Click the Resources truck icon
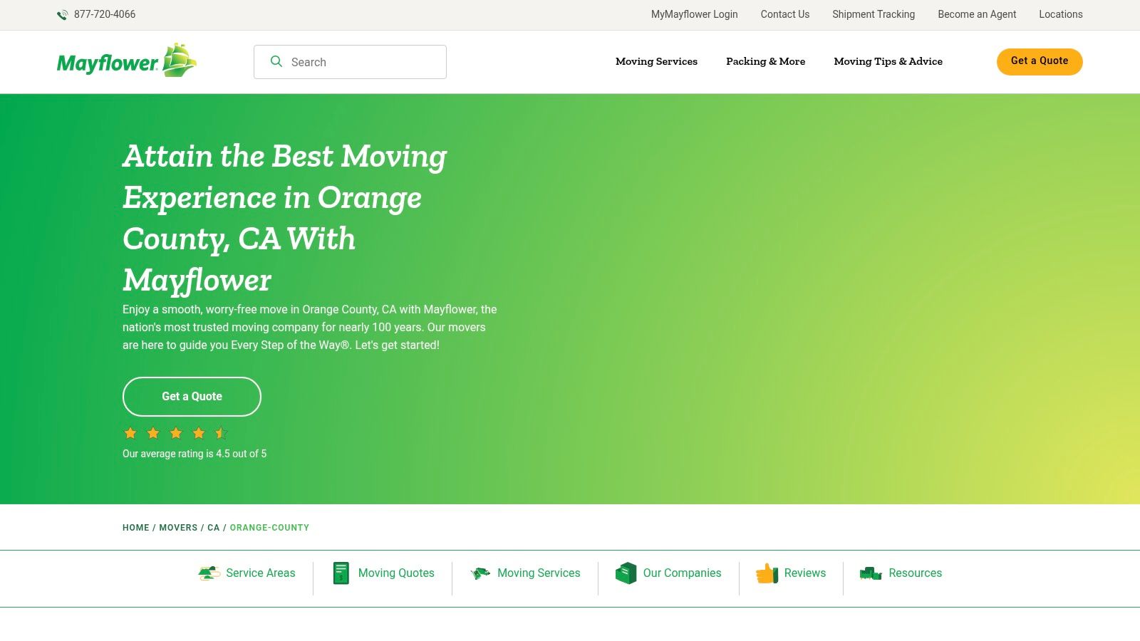 click(x=871, y=573)
